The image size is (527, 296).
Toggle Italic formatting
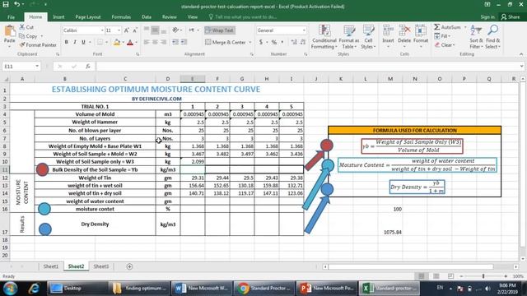(75, 42)
